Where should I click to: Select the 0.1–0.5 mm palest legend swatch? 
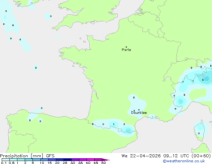(x=6, y=160)
